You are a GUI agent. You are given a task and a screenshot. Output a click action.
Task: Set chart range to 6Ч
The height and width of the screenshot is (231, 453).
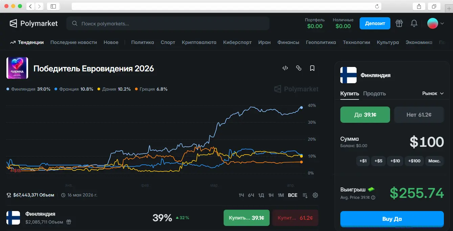(251, 195)
